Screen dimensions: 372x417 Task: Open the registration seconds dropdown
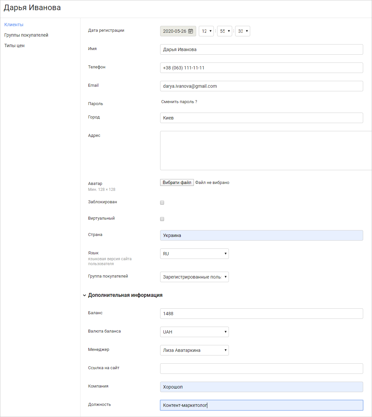243,31
